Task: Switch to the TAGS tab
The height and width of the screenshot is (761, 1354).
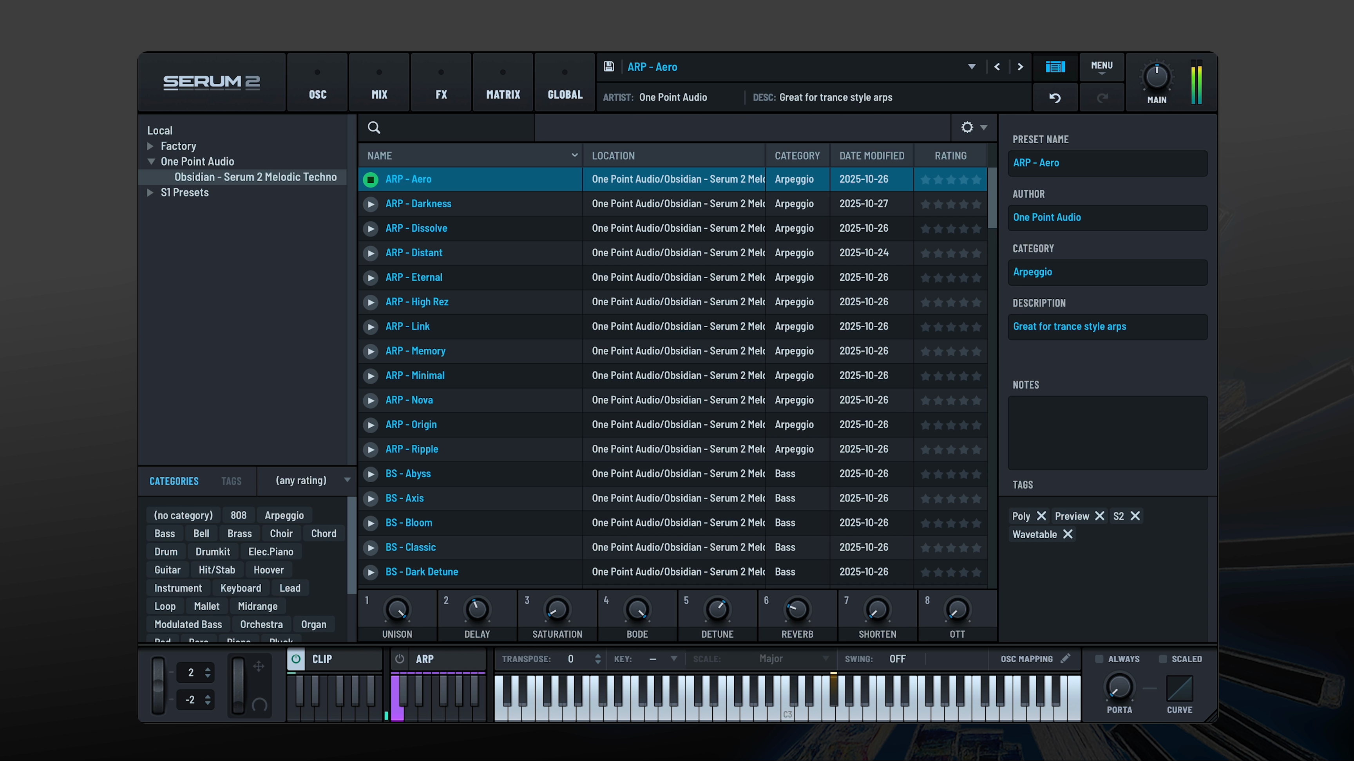Action: point(231,481)
